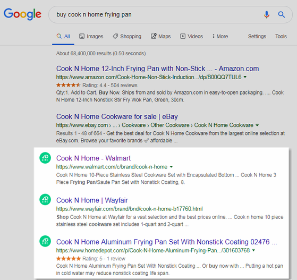Click the blue magnifier search button
This screenshot has width=297, height=280.
click(x=281, y=14)
